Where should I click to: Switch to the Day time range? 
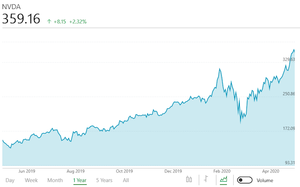pyautogui.click(x=10, y=180)
